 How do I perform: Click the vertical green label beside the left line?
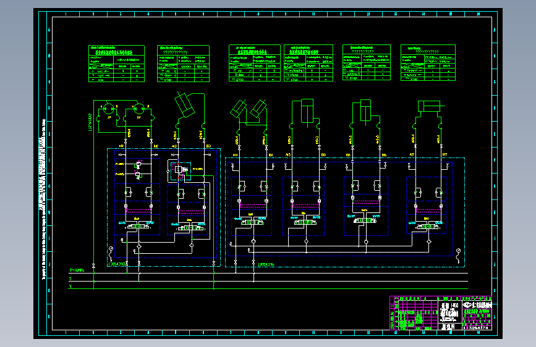(x=90, y=122)
